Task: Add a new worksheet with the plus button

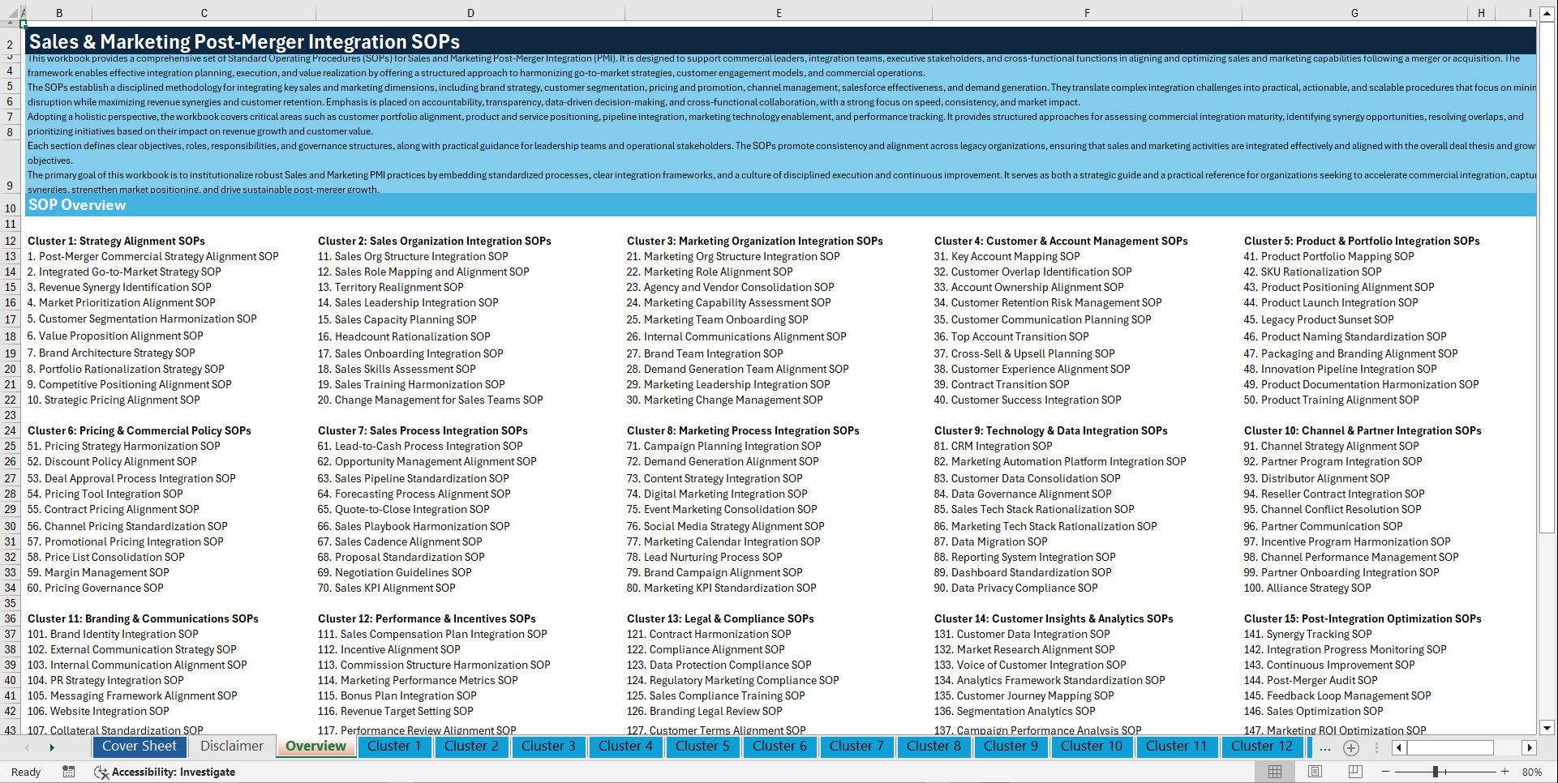Action: [1351, 748]
